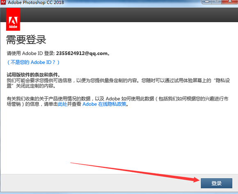The height and width of the screenshot is (194, 238).
Task: Minimize the Photoshop sign-in window
Action: pyautogui.click(x=206, y=2)
